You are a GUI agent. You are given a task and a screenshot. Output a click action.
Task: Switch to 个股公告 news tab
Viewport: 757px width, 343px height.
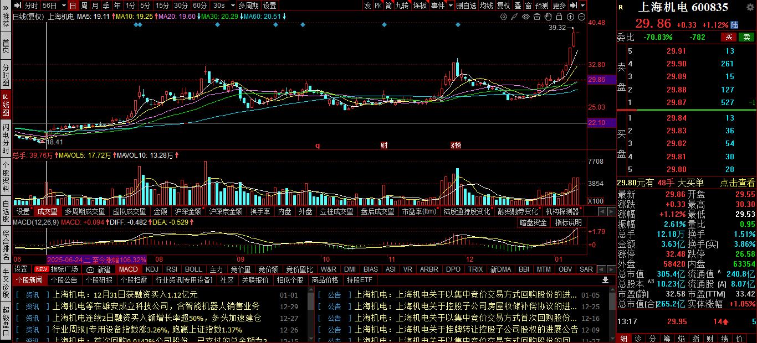pos(64,280)
